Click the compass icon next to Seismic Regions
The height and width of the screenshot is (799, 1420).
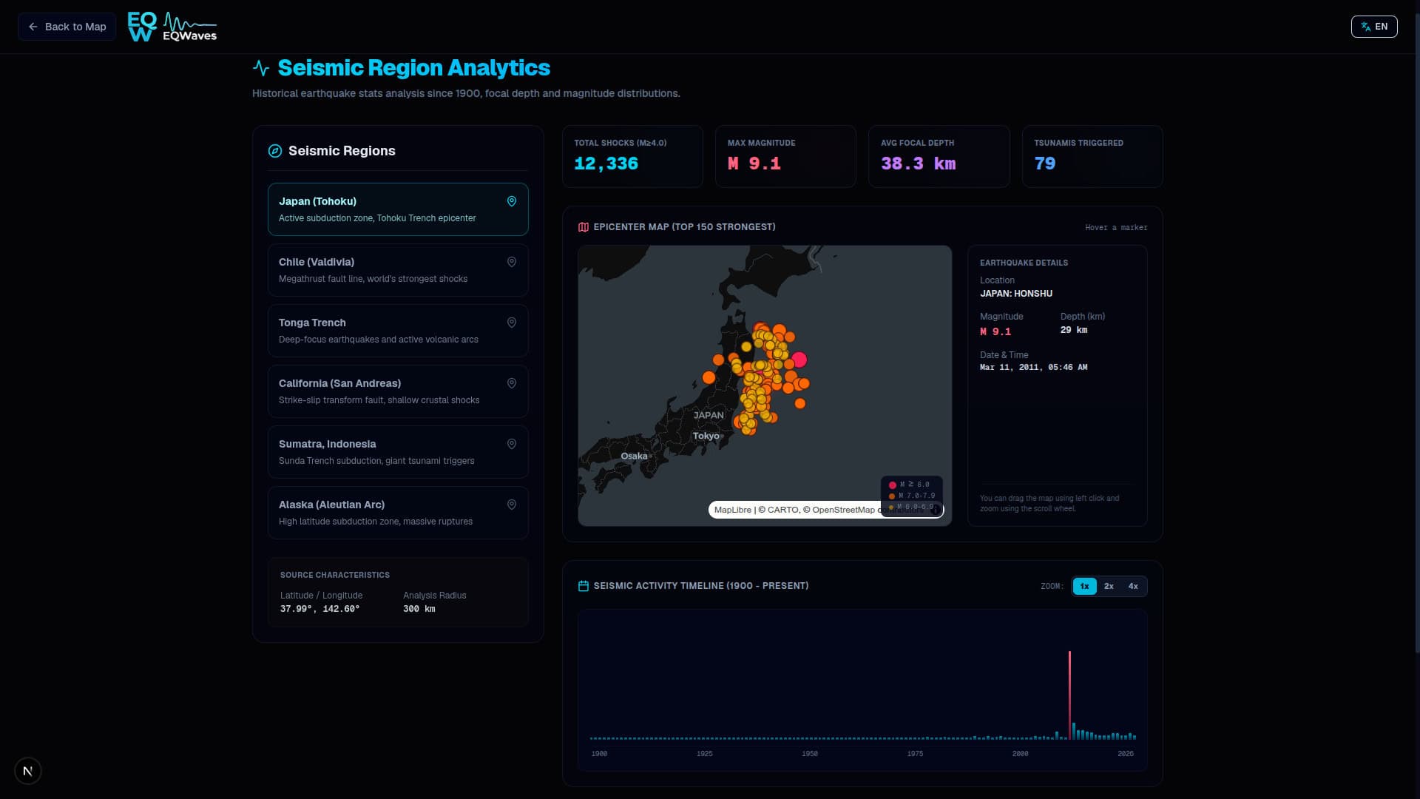(275, 151)
